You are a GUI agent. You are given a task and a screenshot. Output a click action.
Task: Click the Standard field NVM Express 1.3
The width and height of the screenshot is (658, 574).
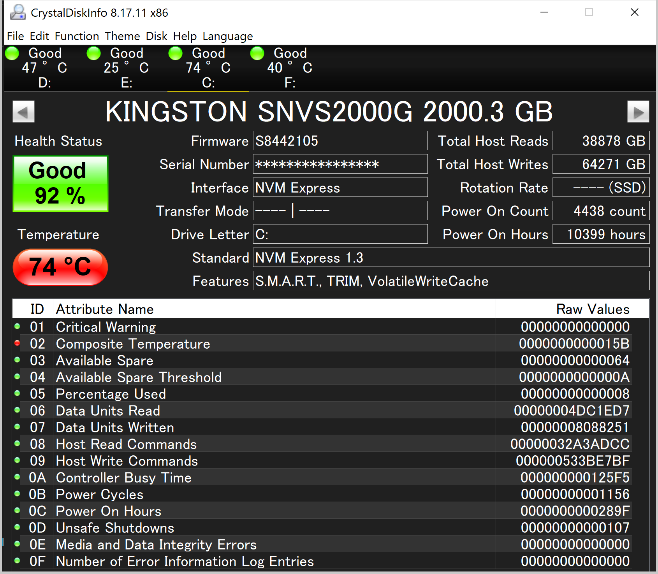coord(451,258)
